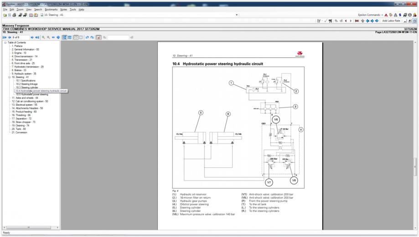Select 10.5 Hydrostatic power steering section
The image size is (419, 237).
(32, 95)
